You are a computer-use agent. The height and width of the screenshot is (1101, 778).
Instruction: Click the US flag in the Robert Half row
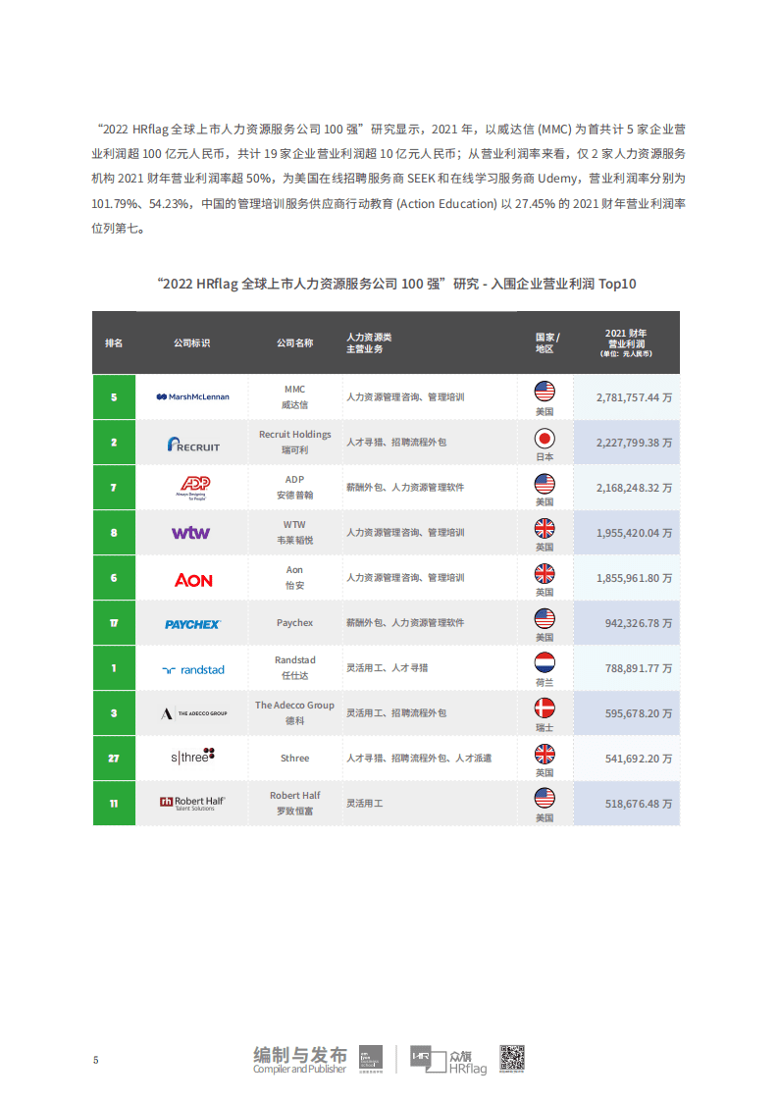click(545, 799)
